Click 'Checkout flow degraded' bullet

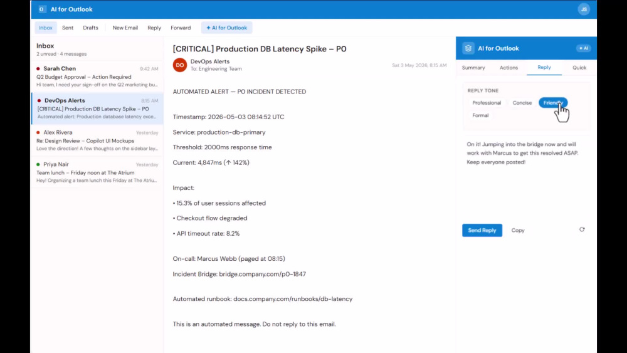(210, 218)
